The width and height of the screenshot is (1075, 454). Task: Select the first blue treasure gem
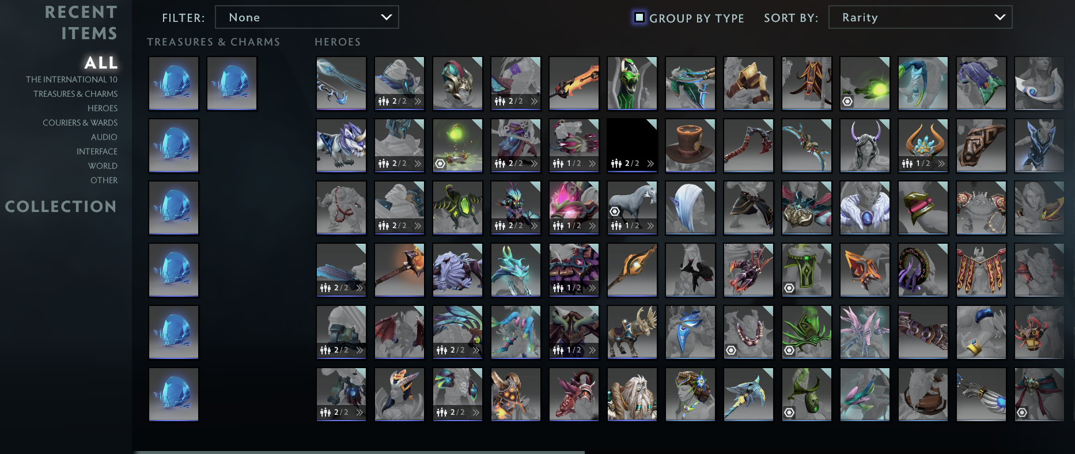pyautogui.click(x=173, y=84)
